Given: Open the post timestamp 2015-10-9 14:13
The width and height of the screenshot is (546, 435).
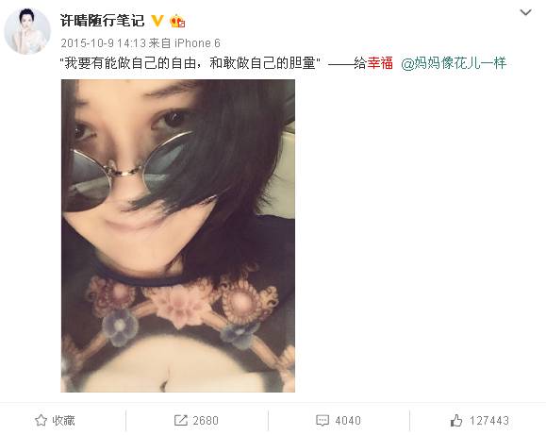Looking at the screenshot, I should pyautogui.click(x=104, y=43).
